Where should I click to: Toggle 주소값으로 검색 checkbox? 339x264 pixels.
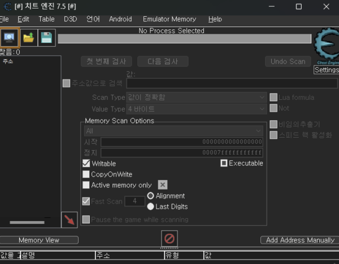[66, 83]
